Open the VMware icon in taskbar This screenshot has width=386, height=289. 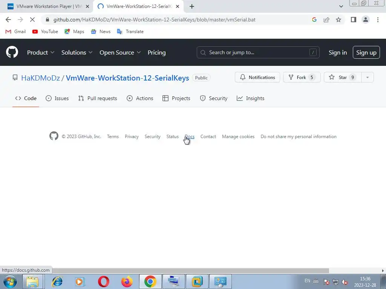point(197,281)
